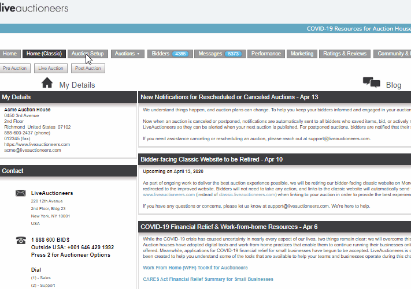Screen dimensions: 411x289
Task: Open the Home tab
Action: click(10, 54)
